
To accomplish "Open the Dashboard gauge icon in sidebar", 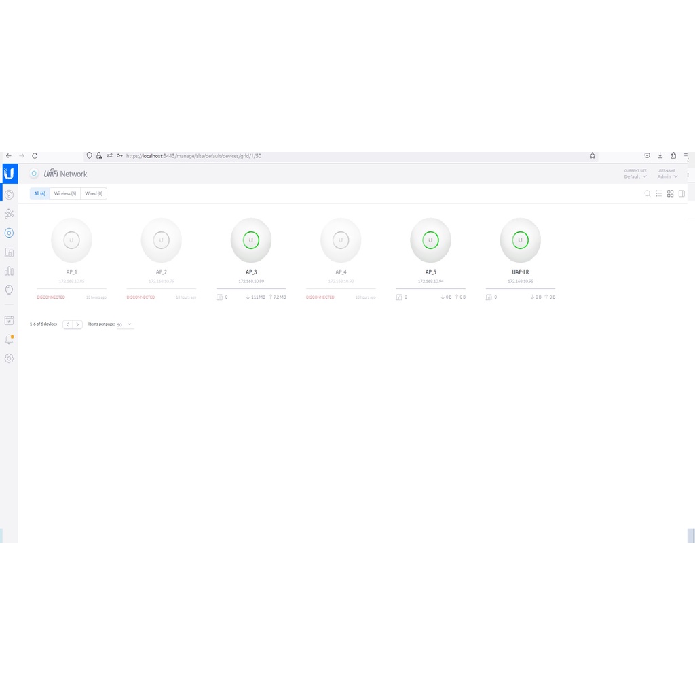I will pyautogui.click(x=9, y=195).
